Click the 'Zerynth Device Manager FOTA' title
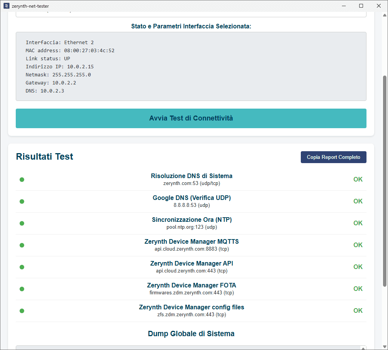 tap(192, 285)
